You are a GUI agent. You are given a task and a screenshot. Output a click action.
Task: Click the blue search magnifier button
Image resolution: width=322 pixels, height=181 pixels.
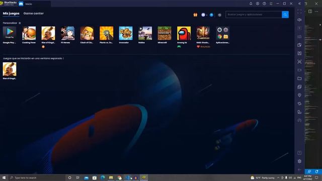(x=285, y=15)
